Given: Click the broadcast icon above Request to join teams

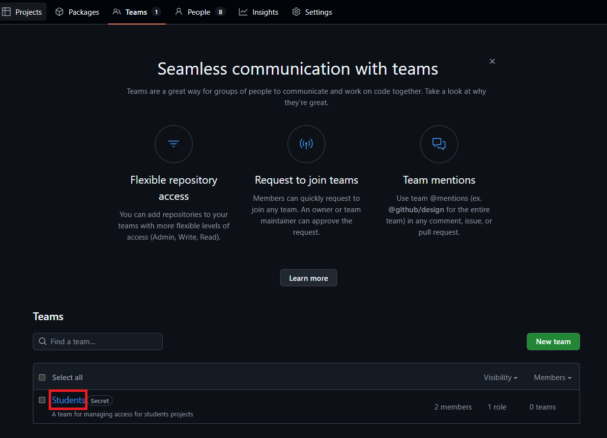Looking at the screenshot, I should [306, 144].
